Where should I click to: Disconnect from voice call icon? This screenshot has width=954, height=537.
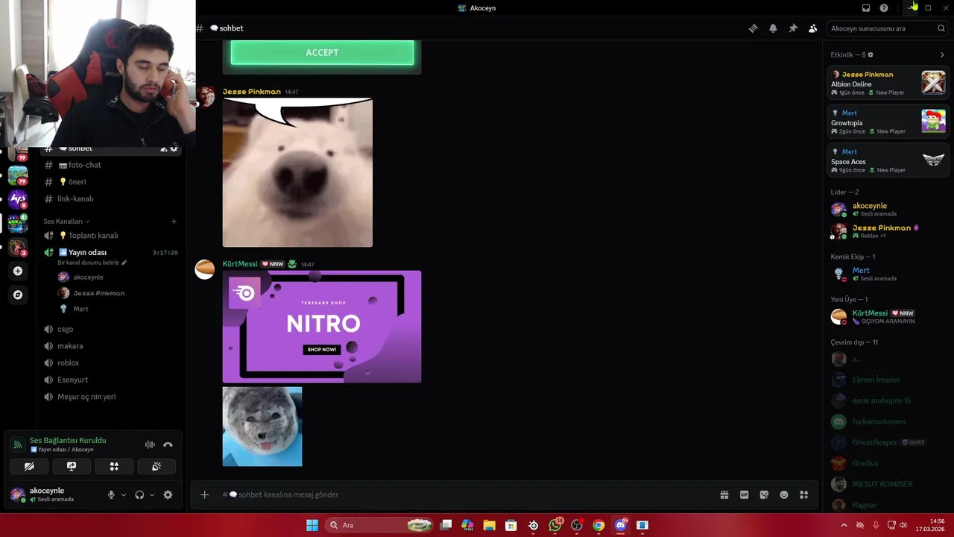coord(168,445)
